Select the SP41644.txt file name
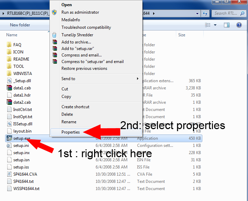Image resolution: width=248 pixels, height=201 pixels. click(x=23, y=181)
